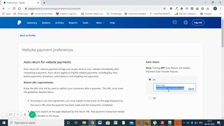Open the Mail app on taskbar

coord(132,123)
